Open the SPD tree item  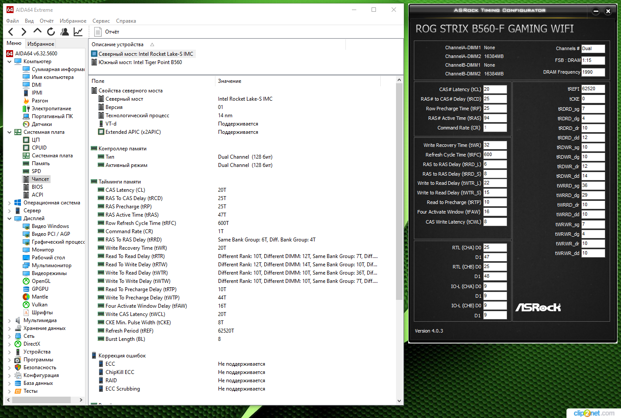click(x=36, y=171)
